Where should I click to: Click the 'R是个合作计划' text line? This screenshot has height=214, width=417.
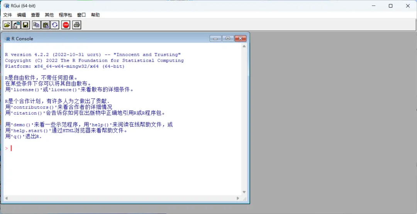(58, 101)
